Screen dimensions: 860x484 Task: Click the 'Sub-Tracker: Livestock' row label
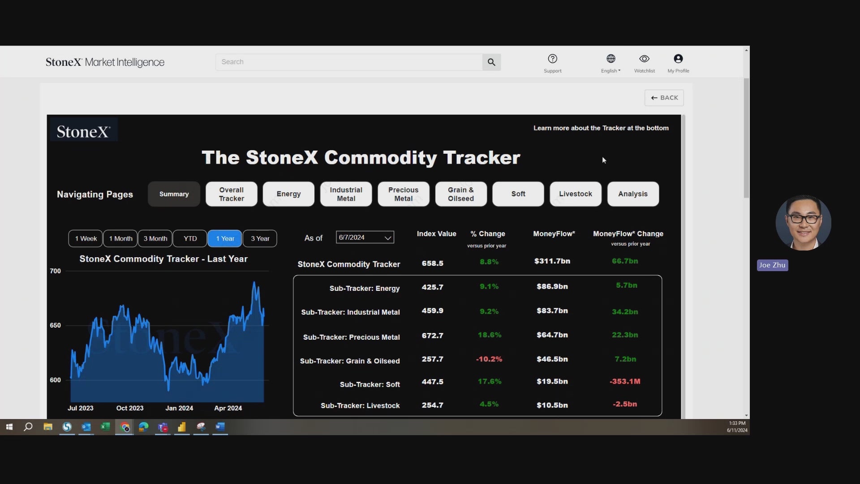[x=360, y=406]
